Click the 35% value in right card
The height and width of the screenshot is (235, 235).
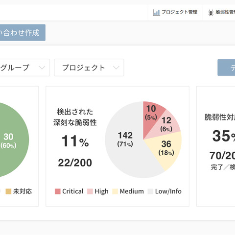click(224, 136)
